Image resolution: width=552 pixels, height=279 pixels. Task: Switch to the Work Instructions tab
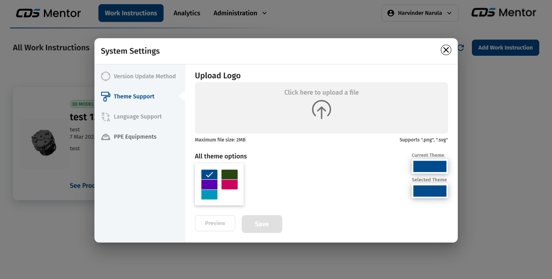tap(131, 13)
